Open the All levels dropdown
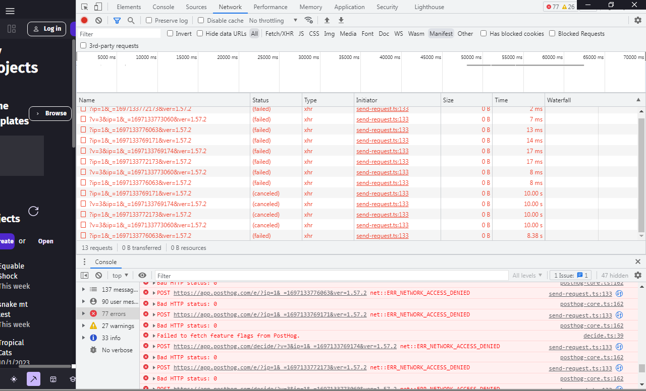The height and width of the screenshot is (391, 646). 527,275
